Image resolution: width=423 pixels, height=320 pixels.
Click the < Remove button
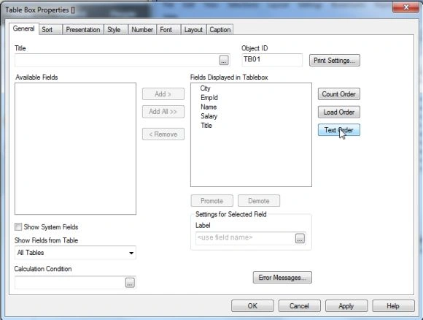(x=163, y=134)
